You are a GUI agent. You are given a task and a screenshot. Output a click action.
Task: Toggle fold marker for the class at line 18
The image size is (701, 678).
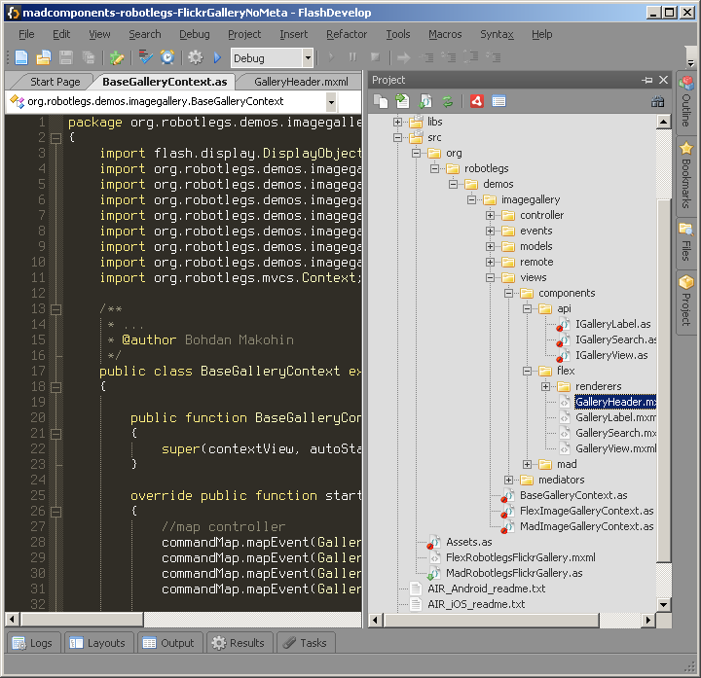pyautogui.click(x=55, y=387)
